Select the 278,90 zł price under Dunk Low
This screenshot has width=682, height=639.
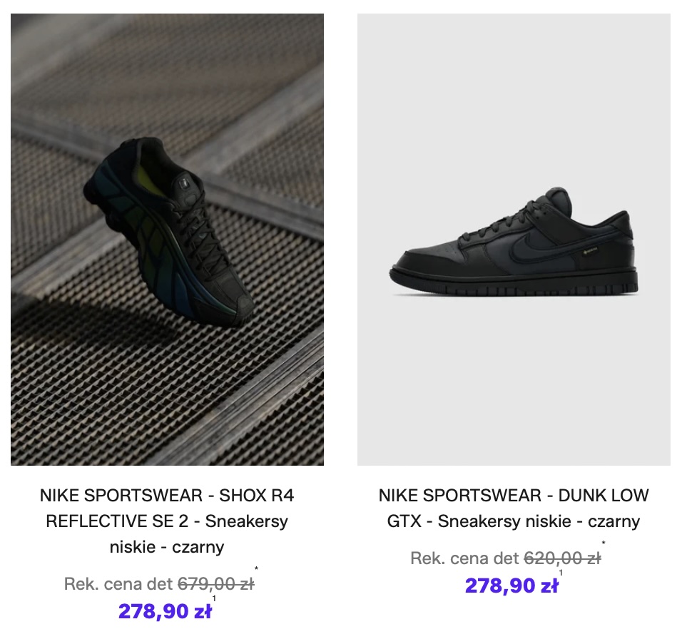[511, 586]
